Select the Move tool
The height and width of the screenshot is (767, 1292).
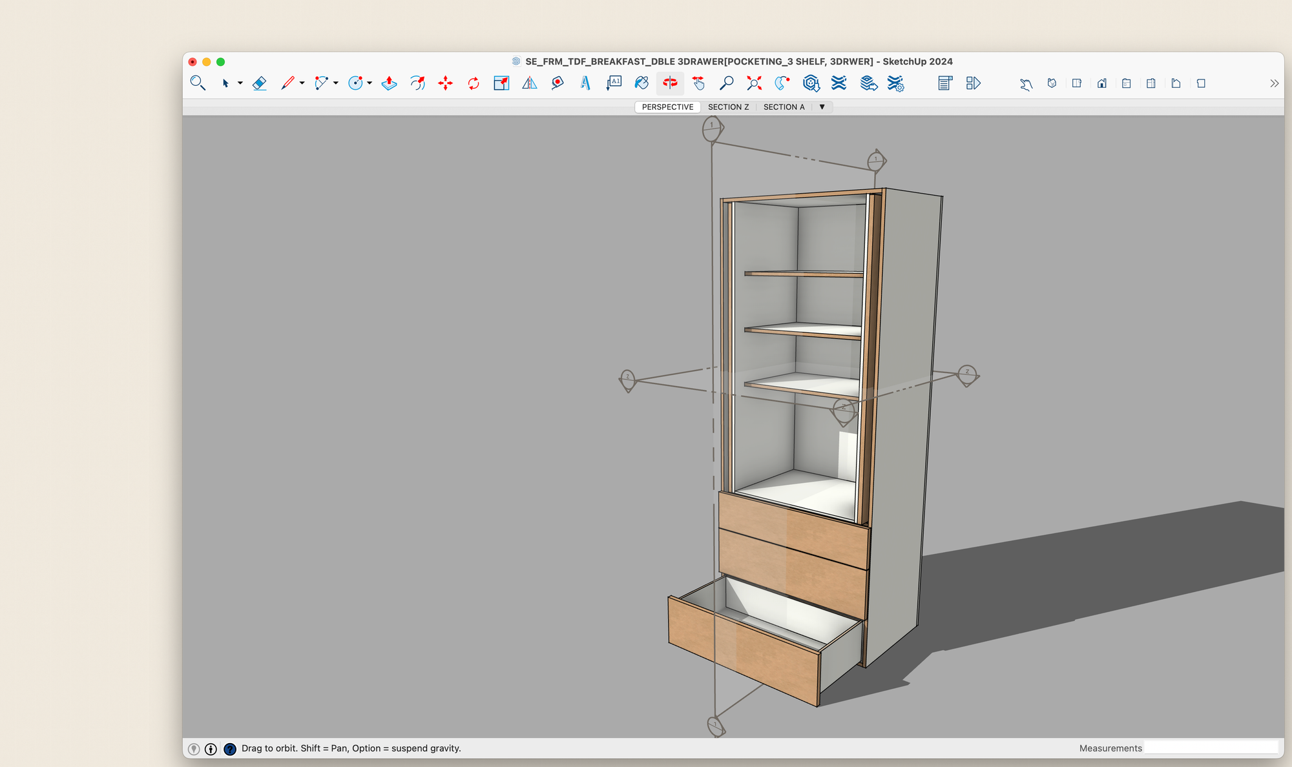tap(445, 83)
